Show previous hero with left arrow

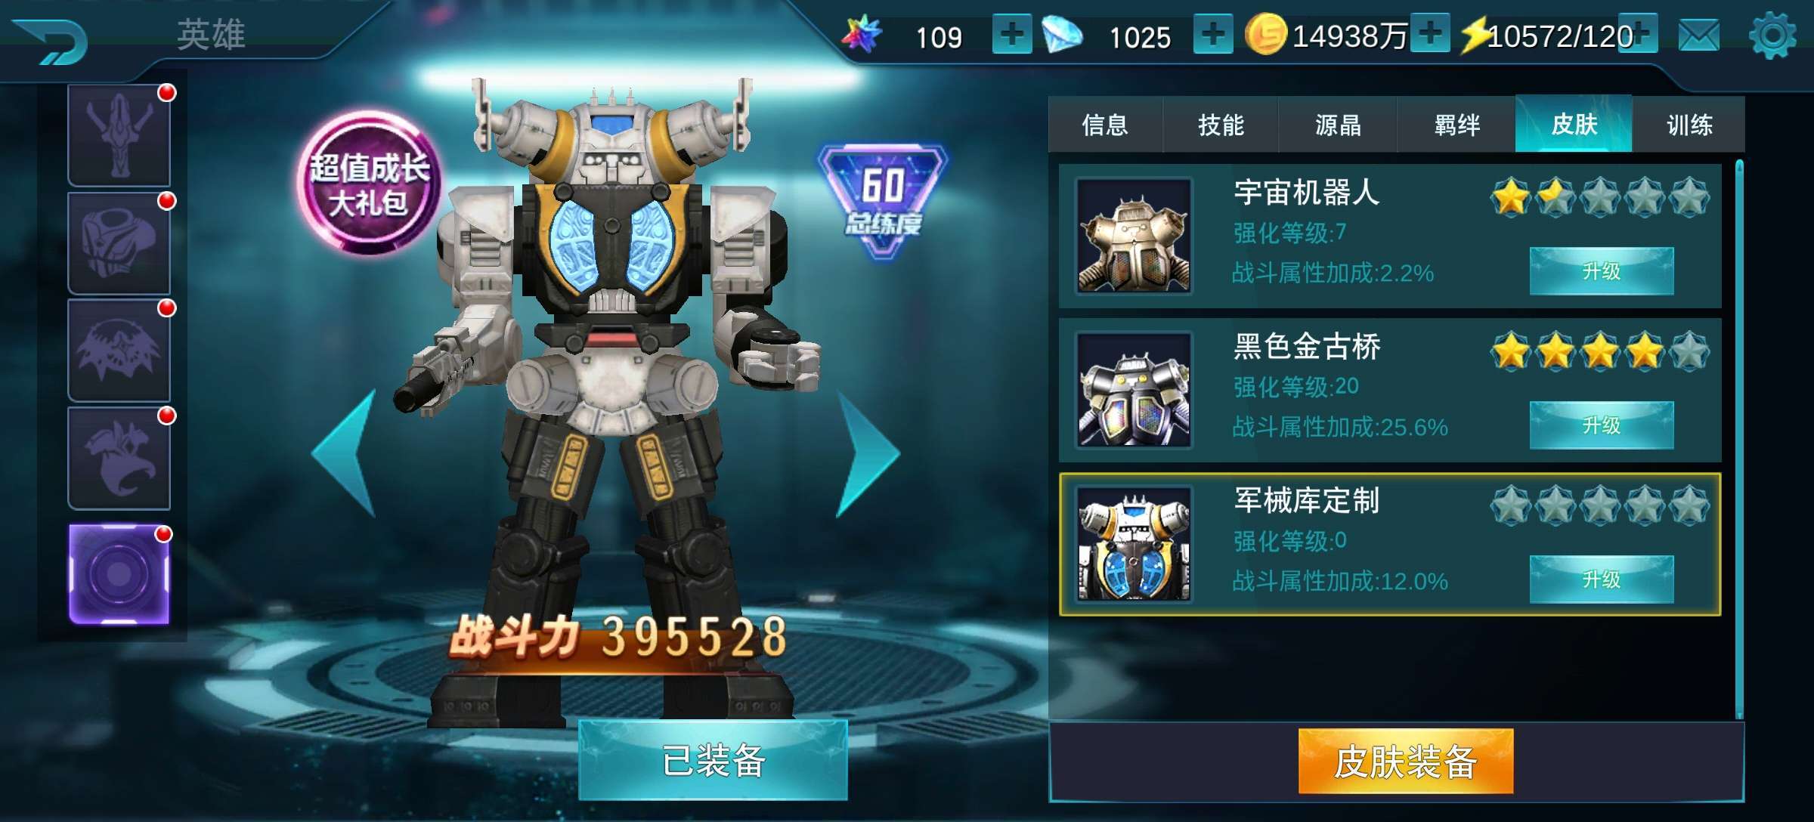click(x=345, y=453)
